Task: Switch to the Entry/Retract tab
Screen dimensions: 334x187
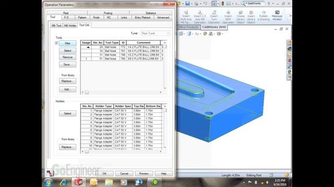Action: click(142, 18)
